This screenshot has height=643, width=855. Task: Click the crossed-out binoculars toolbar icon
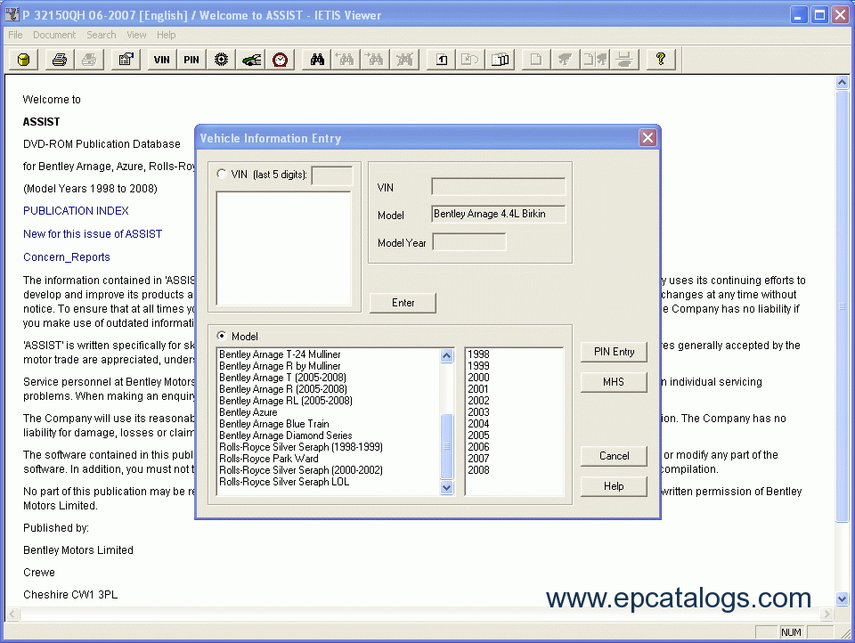(x=404, y=60)
